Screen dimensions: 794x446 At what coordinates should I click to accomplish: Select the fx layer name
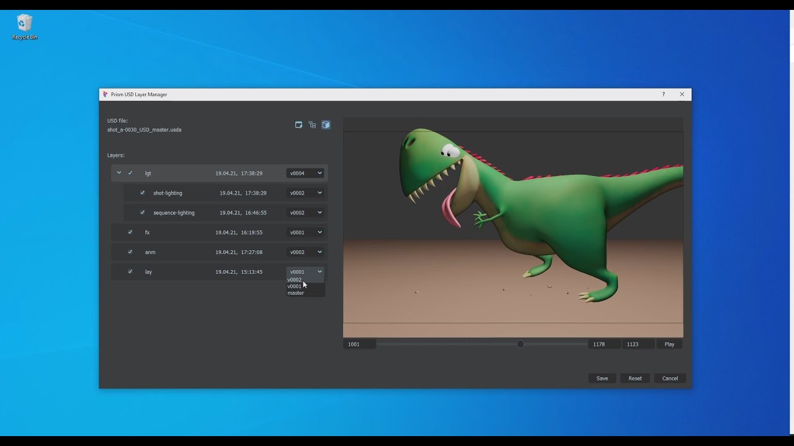coord(148,232)
